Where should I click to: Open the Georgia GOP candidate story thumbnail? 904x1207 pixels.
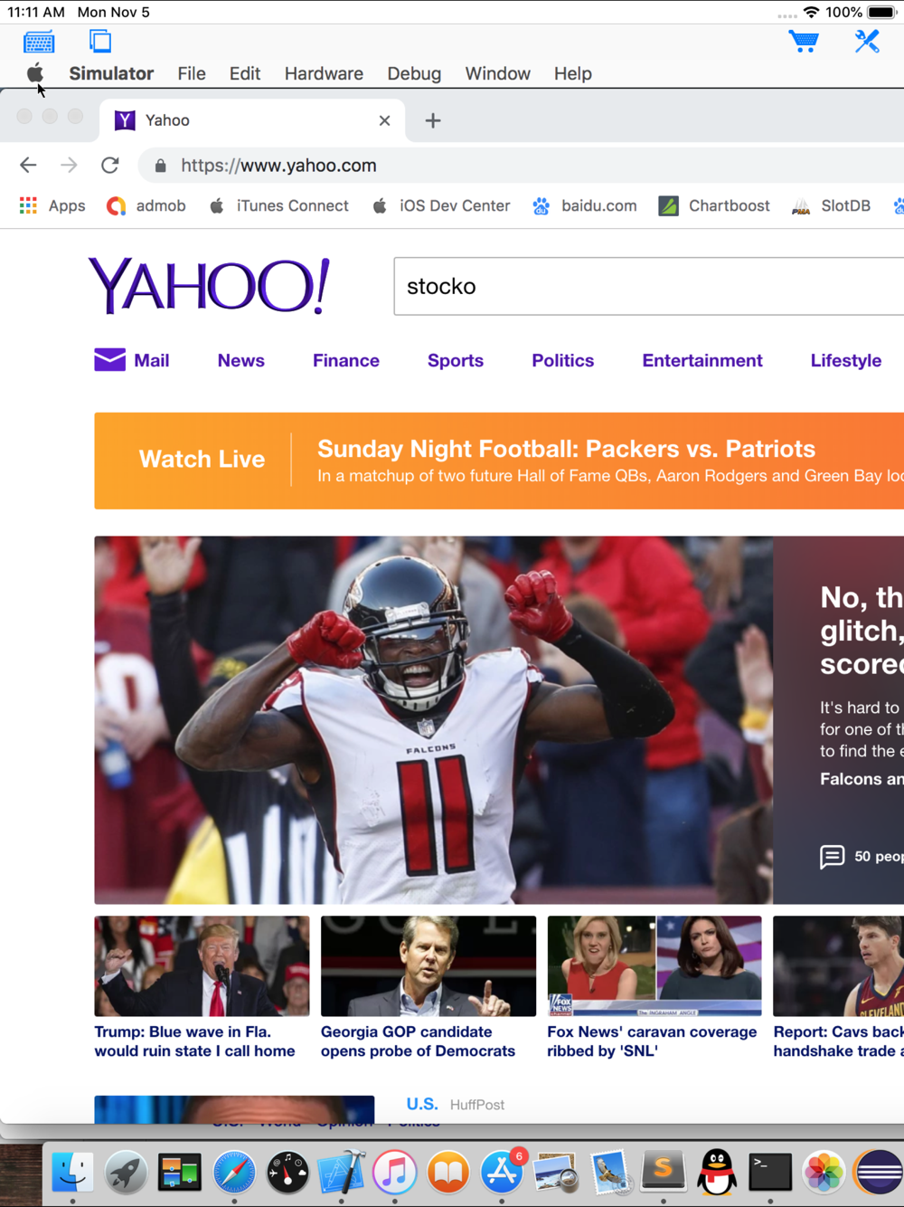click(428, 966)
